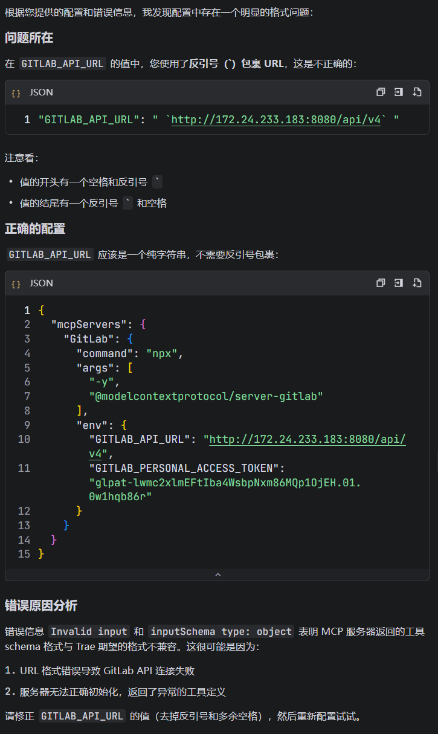Insert first code block at cursor

pos(399,92)
